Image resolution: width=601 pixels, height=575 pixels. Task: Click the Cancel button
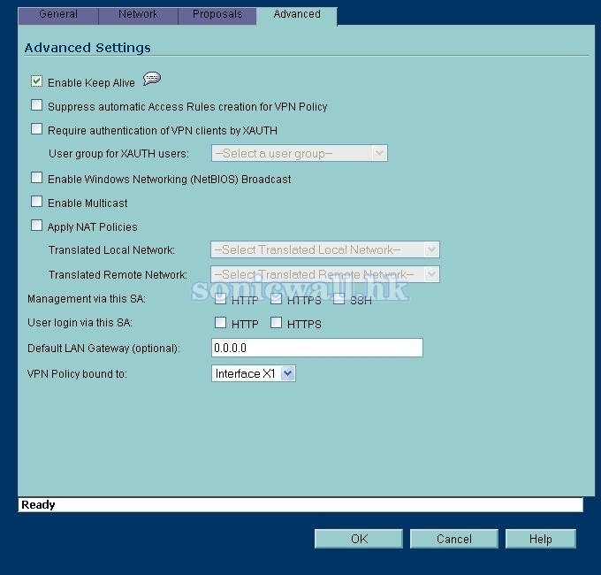tap(453, 539)
